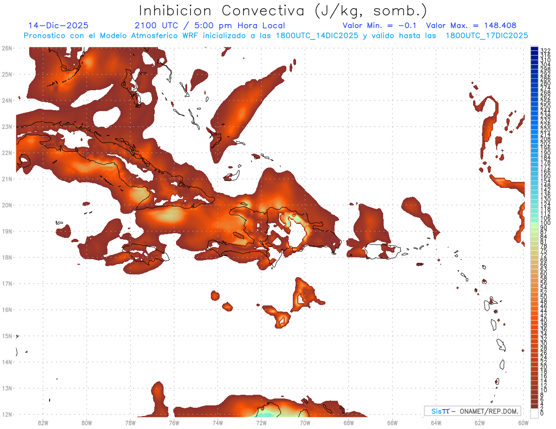Click the "62W" longitude label
Viewport: 556px width, 429px height.
[480, 423]
